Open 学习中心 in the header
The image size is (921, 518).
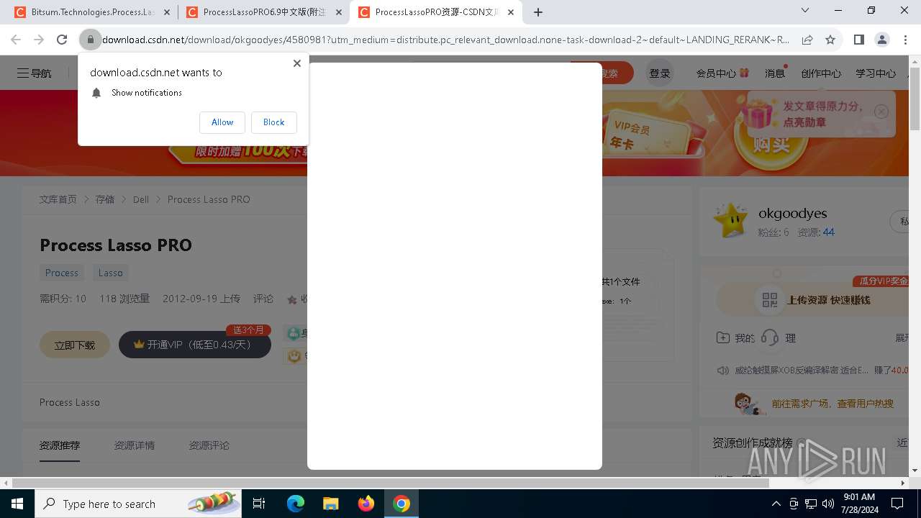click(876, 73)
